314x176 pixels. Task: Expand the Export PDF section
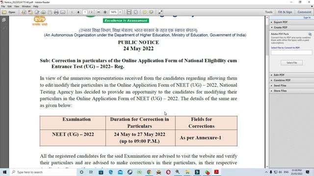click(291, 22)
